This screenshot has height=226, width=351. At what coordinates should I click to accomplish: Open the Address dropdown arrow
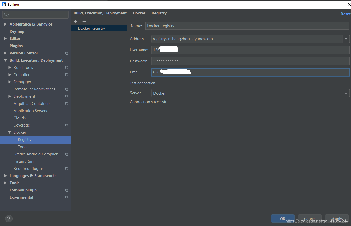346,39
